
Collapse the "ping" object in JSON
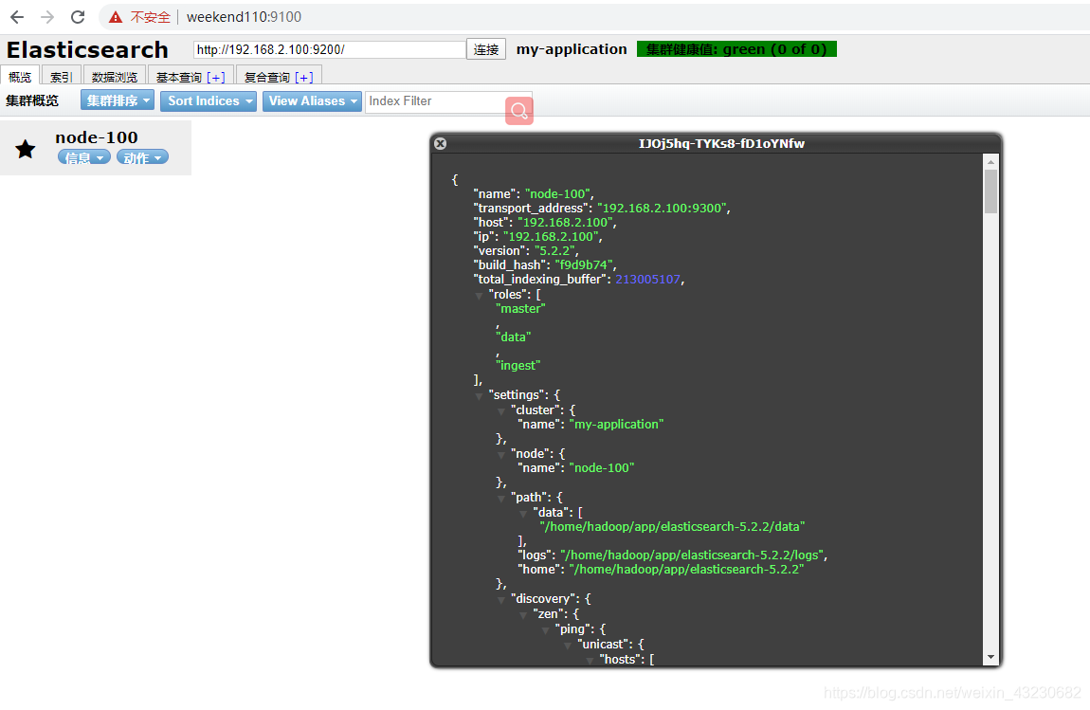pos(546,630)
